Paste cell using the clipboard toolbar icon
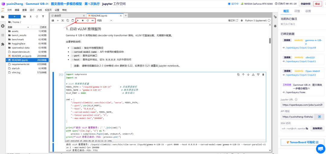 (72, 20)
